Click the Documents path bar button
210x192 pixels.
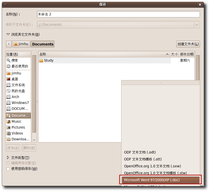point(43,44)
